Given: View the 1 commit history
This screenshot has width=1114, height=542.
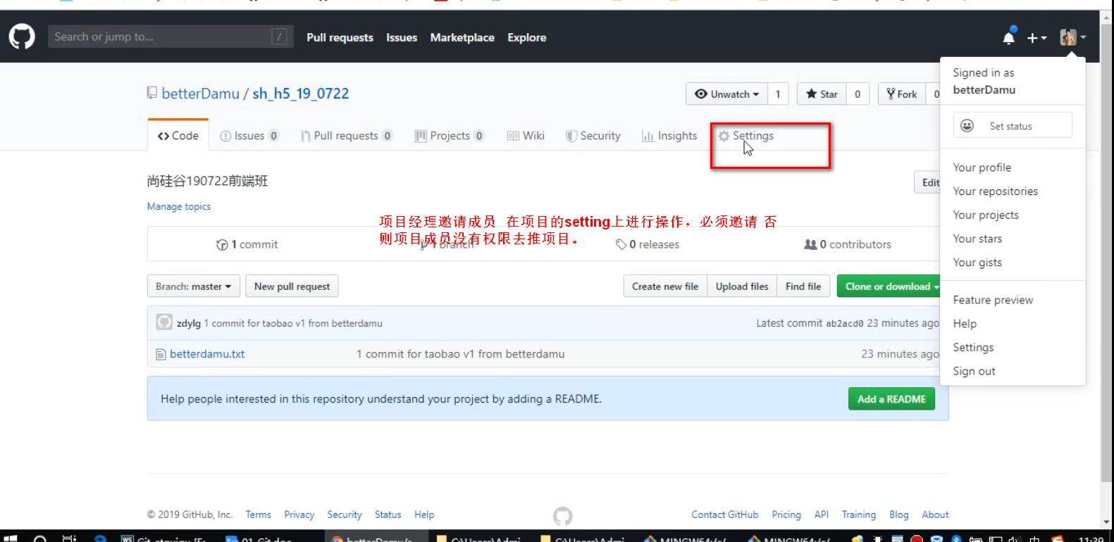Looking at the screenshot, I should (x=247, y=244).
